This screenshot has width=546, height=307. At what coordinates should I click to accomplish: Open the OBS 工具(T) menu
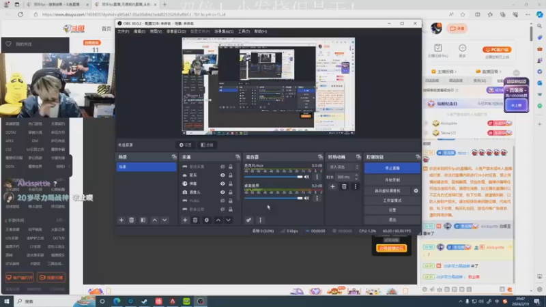pos(244,31)
